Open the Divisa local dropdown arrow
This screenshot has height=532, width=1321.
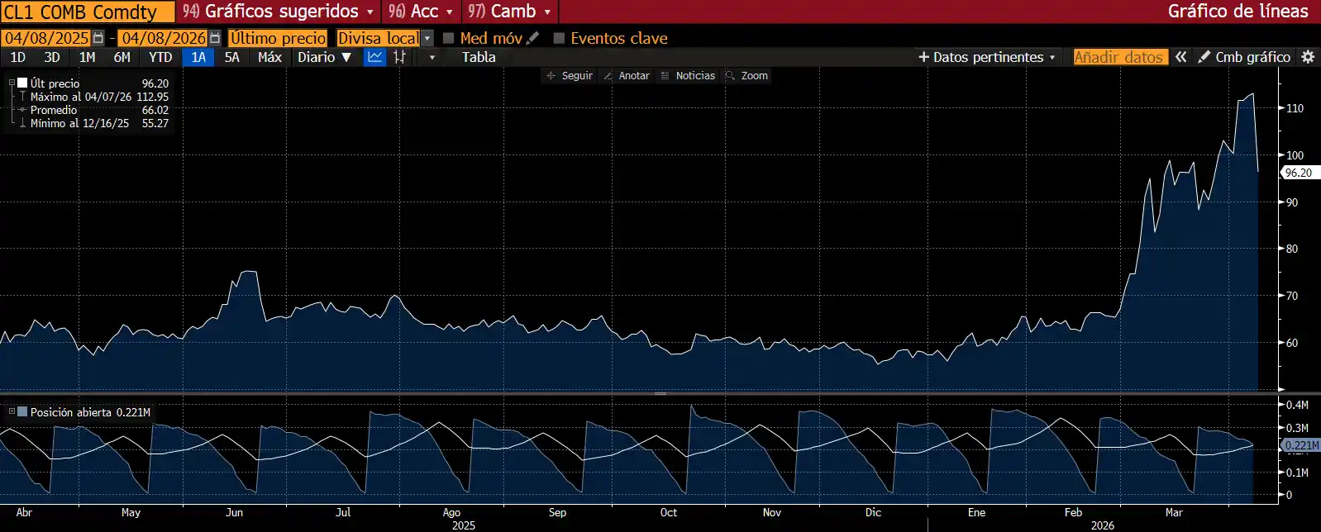pos(427,38)
